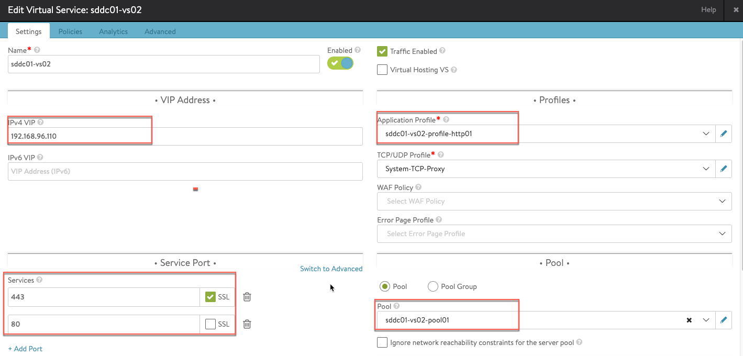
Task: Click the Add Port link
Action: (x=25, y=349)
